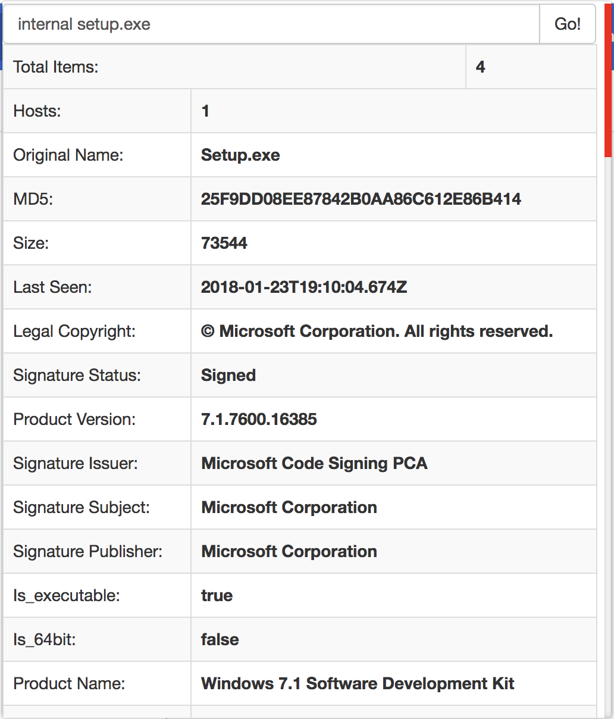Screen dimensions: 614x719
Task: Select the MD5 hash value
Action: 361,199
